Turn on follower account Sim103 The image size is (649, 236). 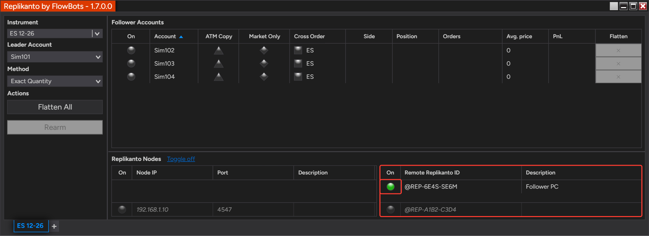[131, 64]
